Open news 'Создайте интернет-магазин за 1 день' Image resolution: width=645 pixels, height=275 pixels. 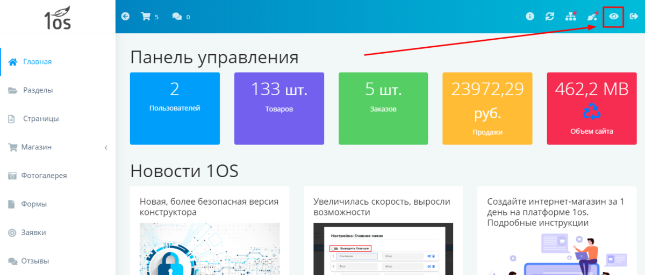[556, 212]
